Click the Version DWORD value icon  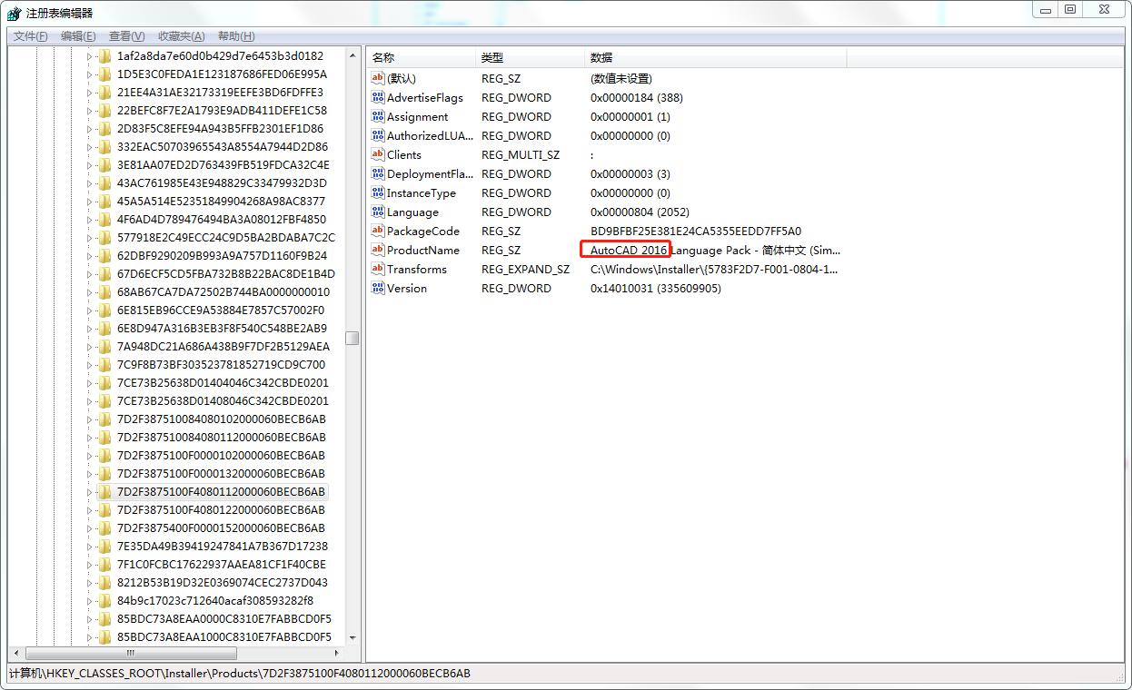click(378, 288)
